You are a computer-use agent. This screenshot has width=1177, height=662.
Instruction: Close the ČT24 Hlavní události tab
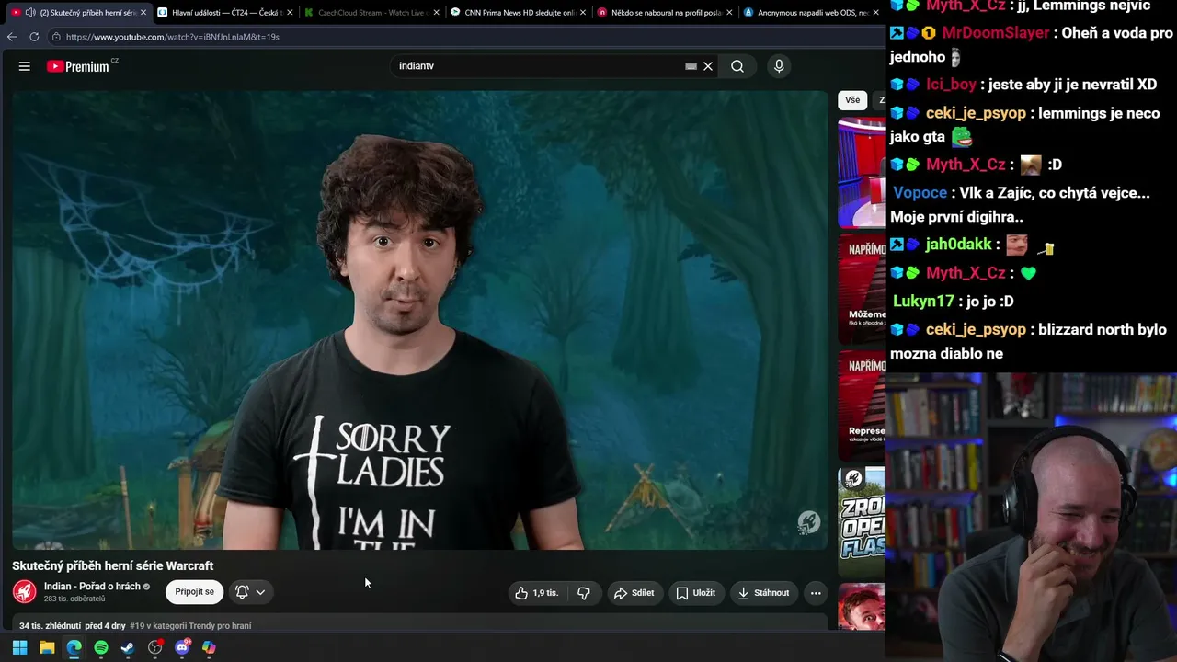pyautogui.click(x=290, y=13)
